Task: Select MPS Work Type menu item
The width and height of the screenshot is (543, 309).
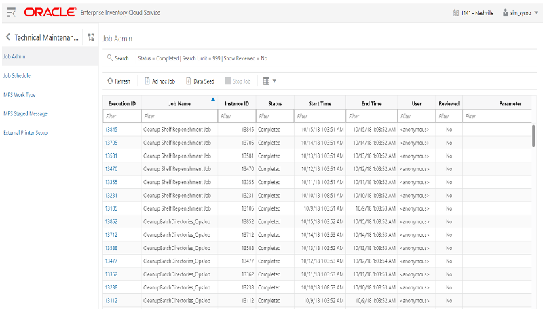Action: pos(20,95)
